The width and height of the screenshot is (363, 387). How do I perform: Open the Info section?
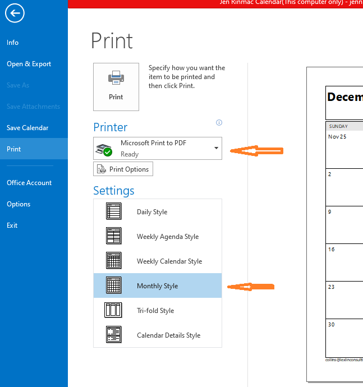pyautogui.click(x=12, y=43)
